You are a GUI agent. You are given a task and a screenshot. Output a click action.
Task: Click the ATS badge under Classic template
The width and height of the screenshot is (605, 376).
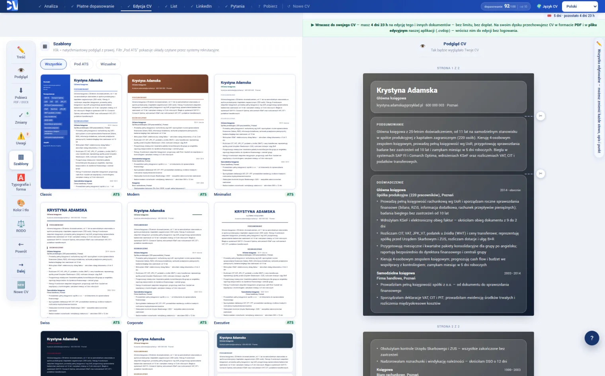tap(116, 194)
